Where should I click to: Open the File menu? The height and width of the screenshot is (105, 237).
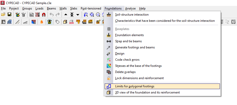pos(3,8)
